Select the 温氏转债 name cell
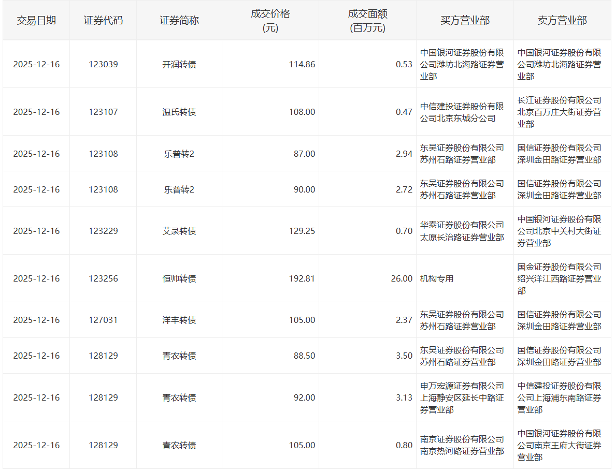Viewport: 615px width, 472px height. tap(179, 112)
